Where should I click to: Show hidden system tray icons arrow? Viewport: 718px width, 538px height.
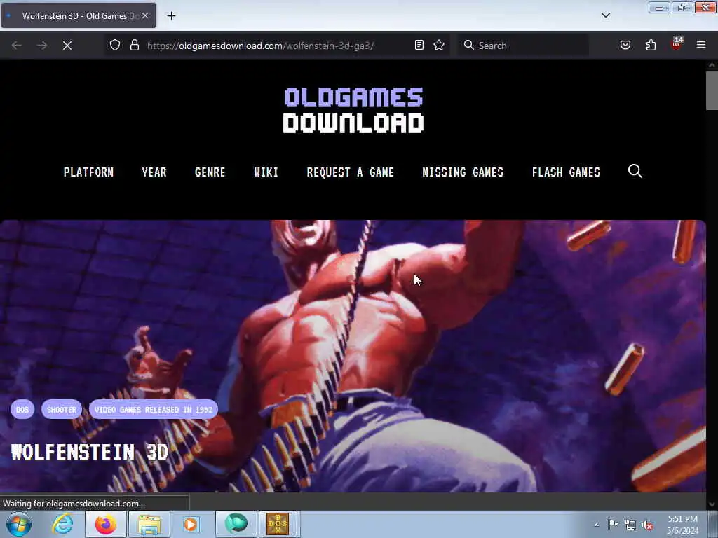tap(596, 525)
